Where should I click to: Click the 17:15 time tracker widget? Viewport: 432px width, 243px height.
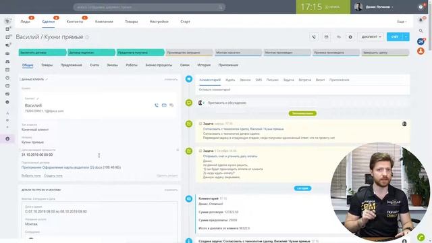pyautogui.click(x=323, y=7)
